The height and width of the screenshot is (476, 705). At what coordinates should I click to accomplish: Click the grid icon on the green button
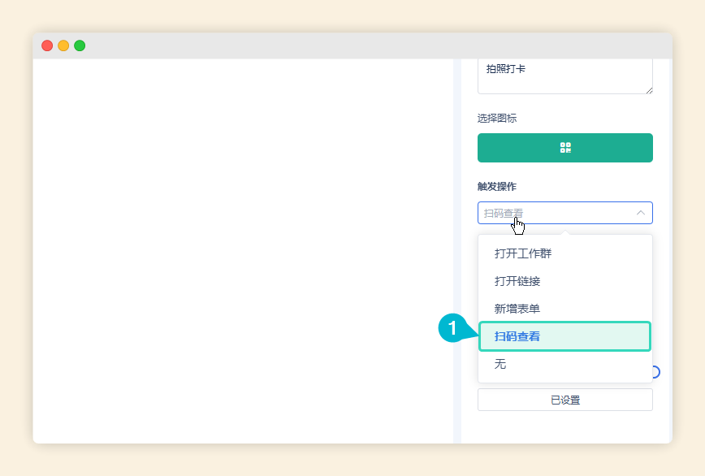(x=564, y=148)
